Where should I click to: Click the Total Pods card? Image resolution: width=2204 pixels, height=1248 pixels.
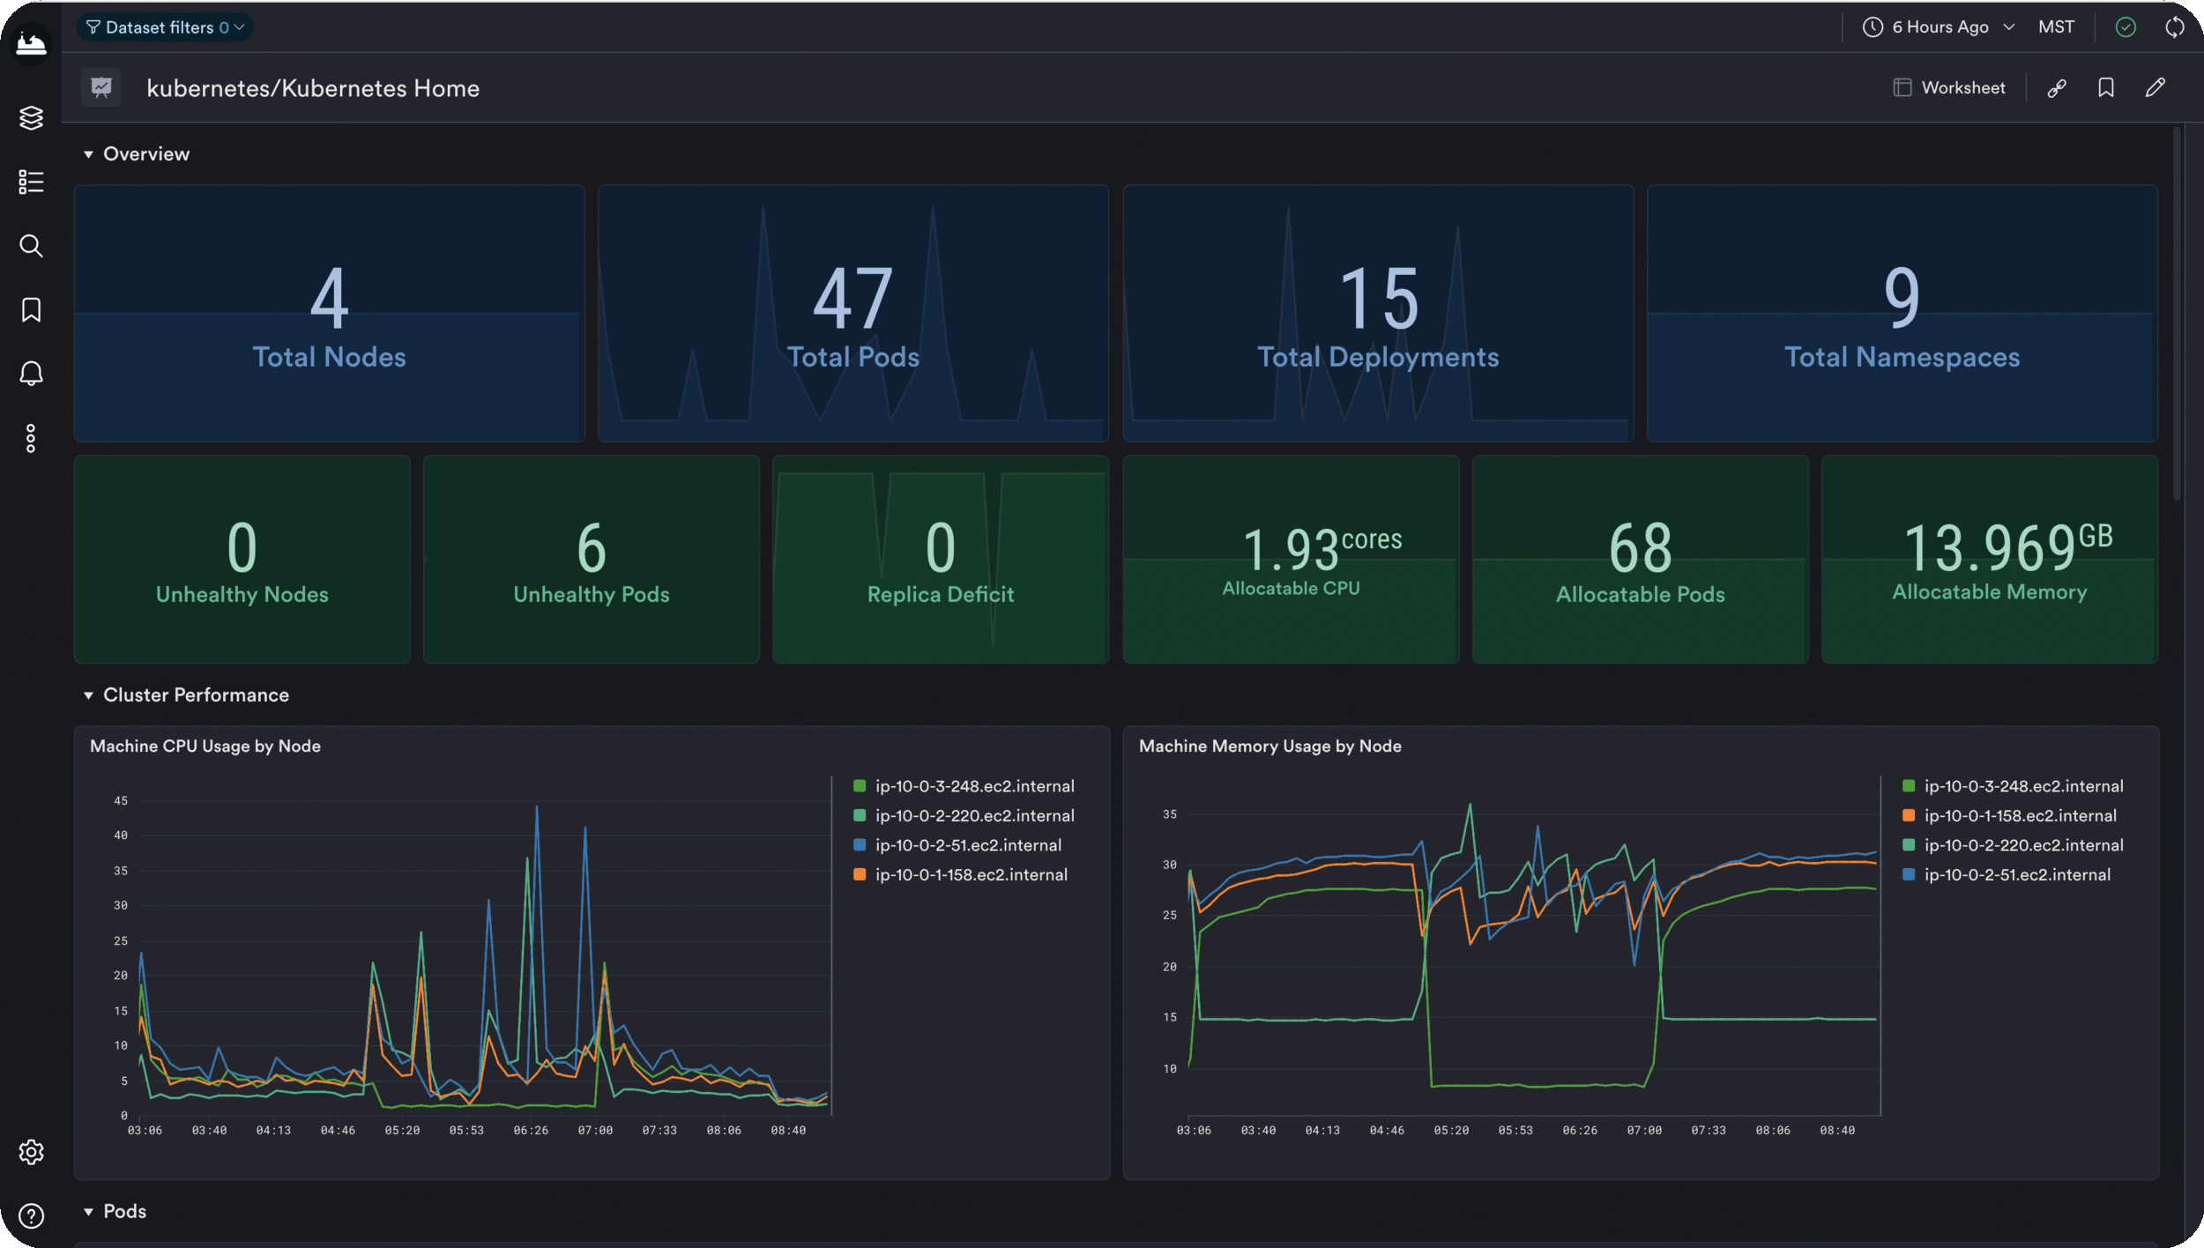coord(853,313)
